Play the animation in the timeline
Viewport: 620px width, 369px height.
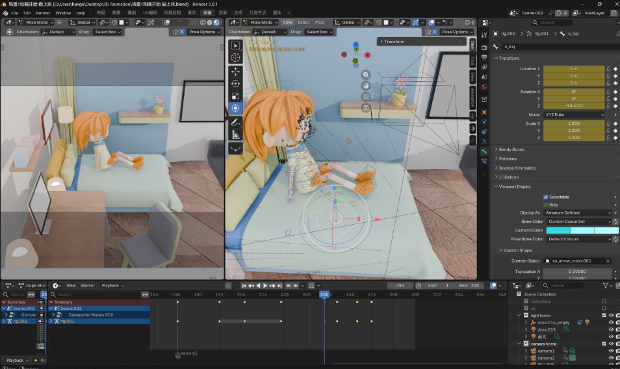coord(265,286)
